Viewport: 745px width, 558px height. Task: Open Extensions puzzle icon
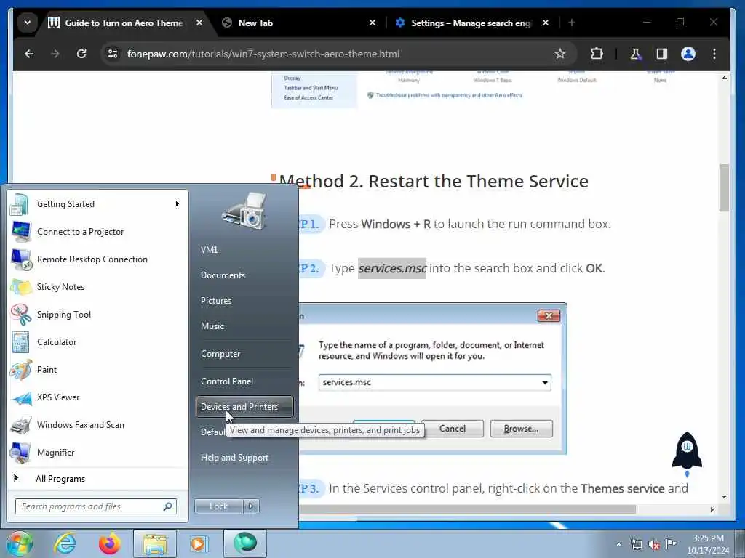(x=597, y=54)
